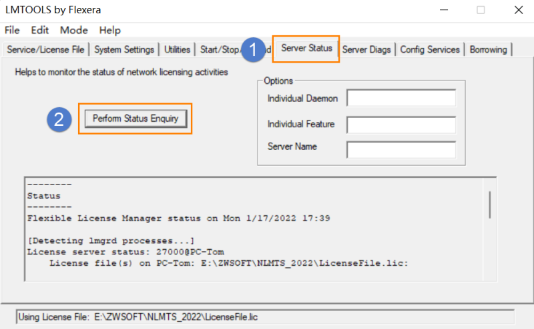Open the Config Services tab

[x=430, y=49]
